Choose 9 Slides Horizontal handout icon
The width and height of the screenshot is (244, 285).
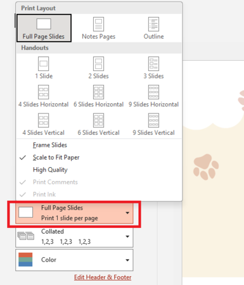[x=153, y=92]
